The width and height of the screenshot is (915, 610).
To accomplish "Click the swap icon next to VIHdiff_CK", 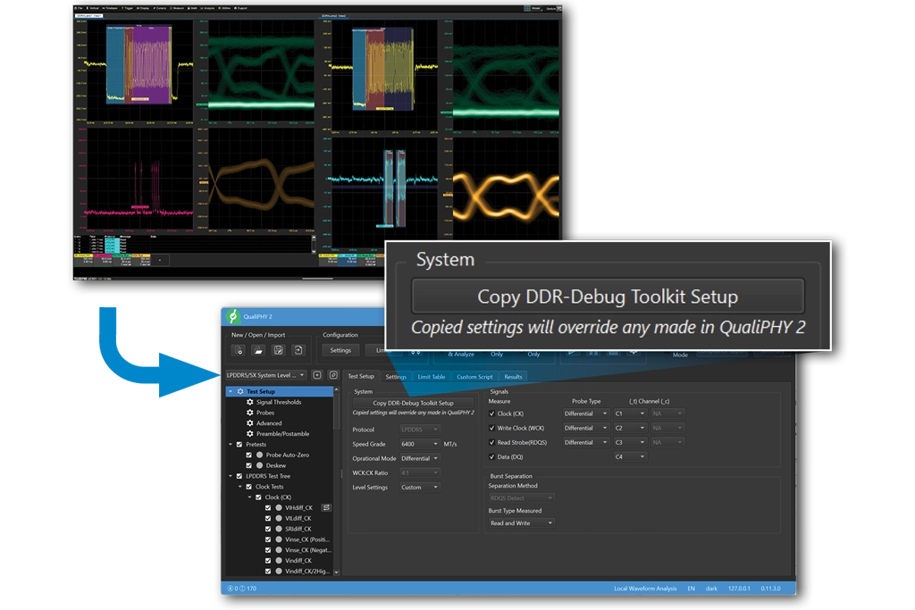I will (x=326, y=507).
